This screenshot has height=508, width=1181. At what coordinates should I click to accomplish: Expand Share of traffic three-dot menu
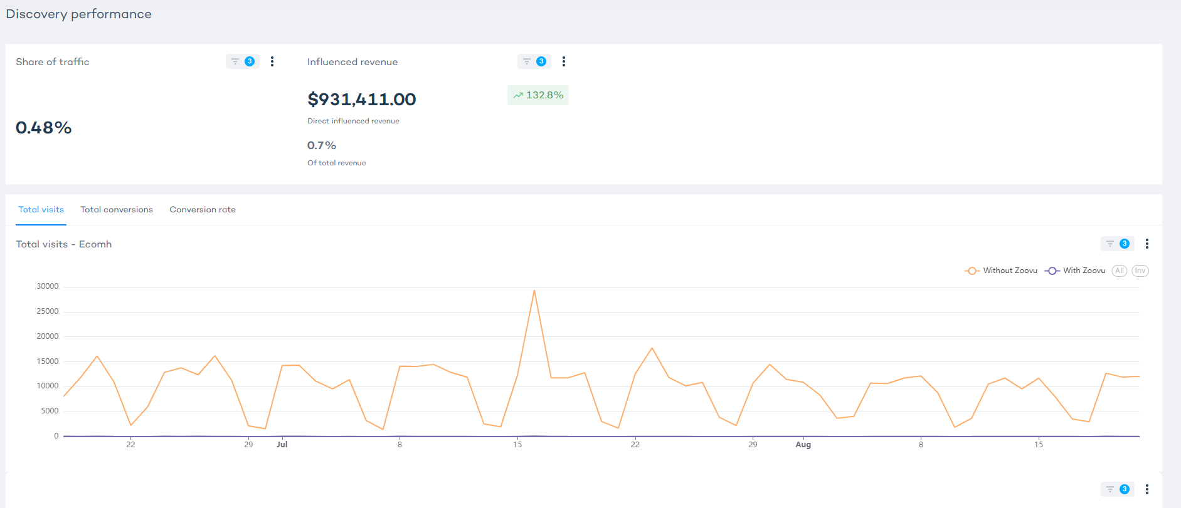tap(272, 61)
